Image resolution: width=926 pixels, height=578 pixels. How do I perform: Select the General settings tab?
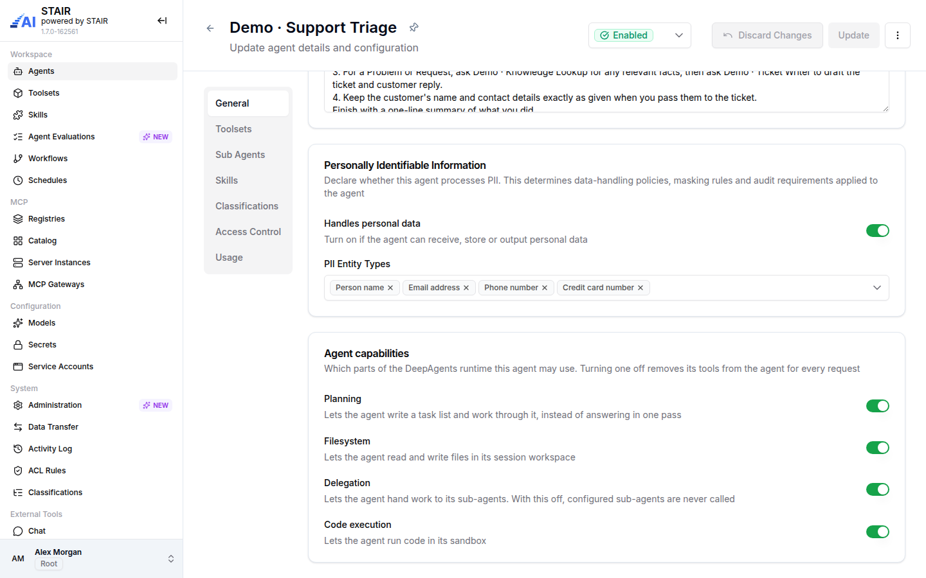pyautogui.click(x=248, y=103)
